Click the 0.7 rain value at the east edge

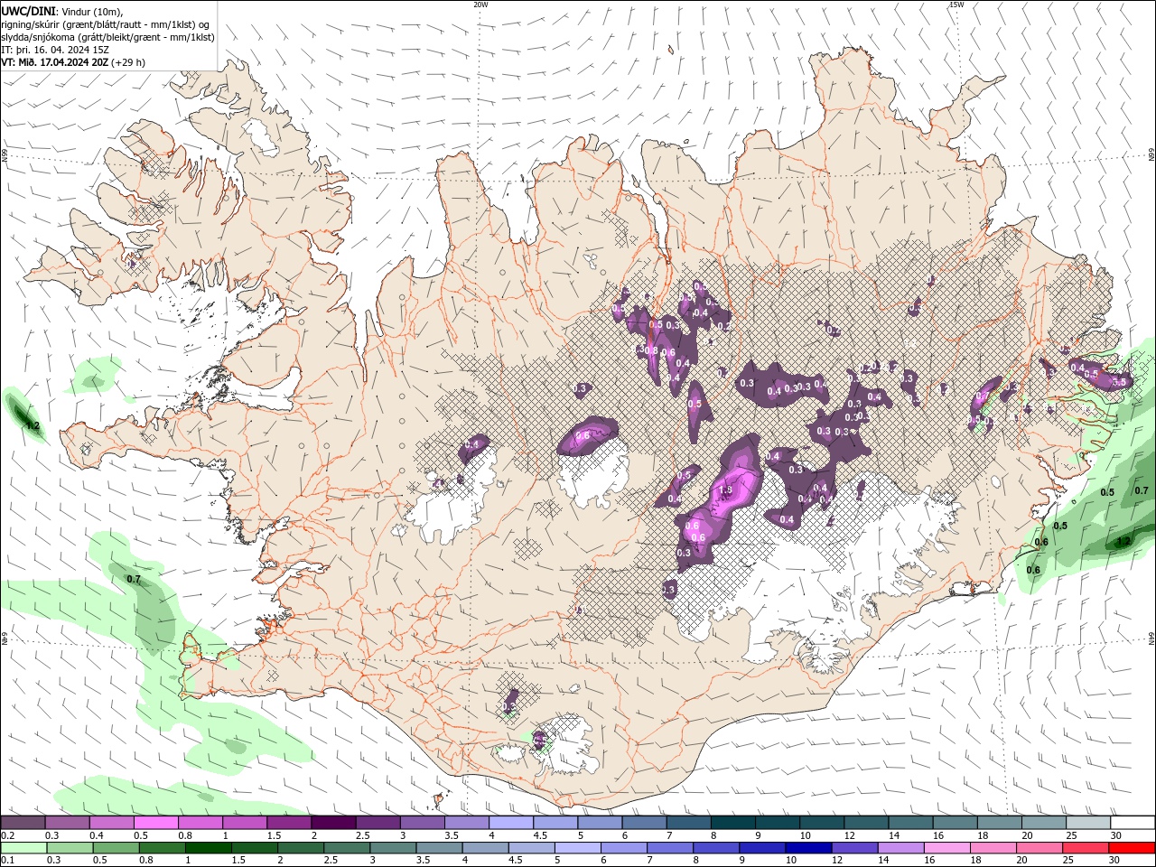1142,490
